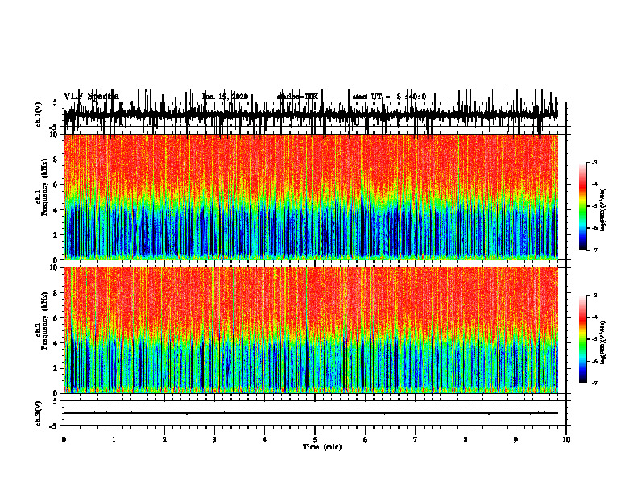
Task: Click the ch.1 spectrogram color scale bar
Action: pyautogui.click(x=583, y=205)
